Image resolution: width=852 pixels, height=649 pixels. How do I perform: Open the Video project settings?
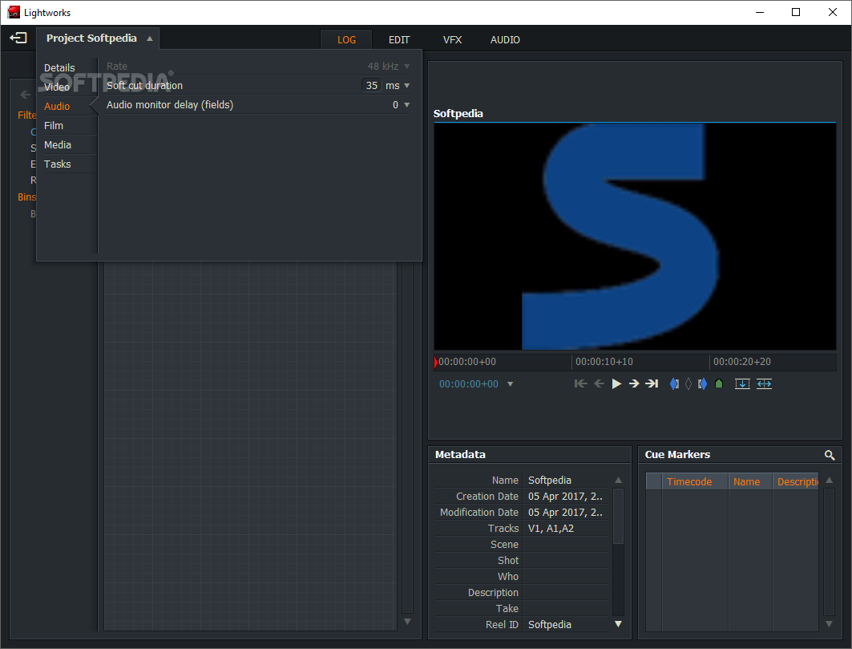coord(57,87)
